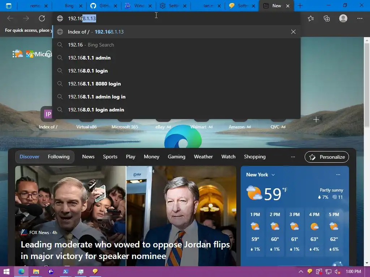Select the Index of / 192.168.1.13 suggestion
This screenshot has height=277, width=370.
point(176,32)
